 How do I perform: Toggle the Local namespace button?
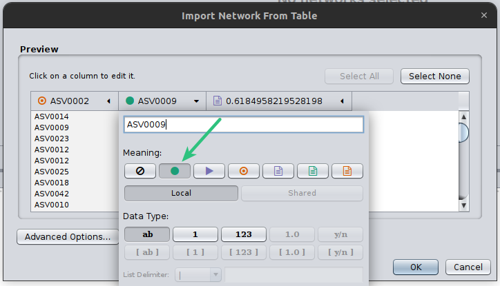181,193
